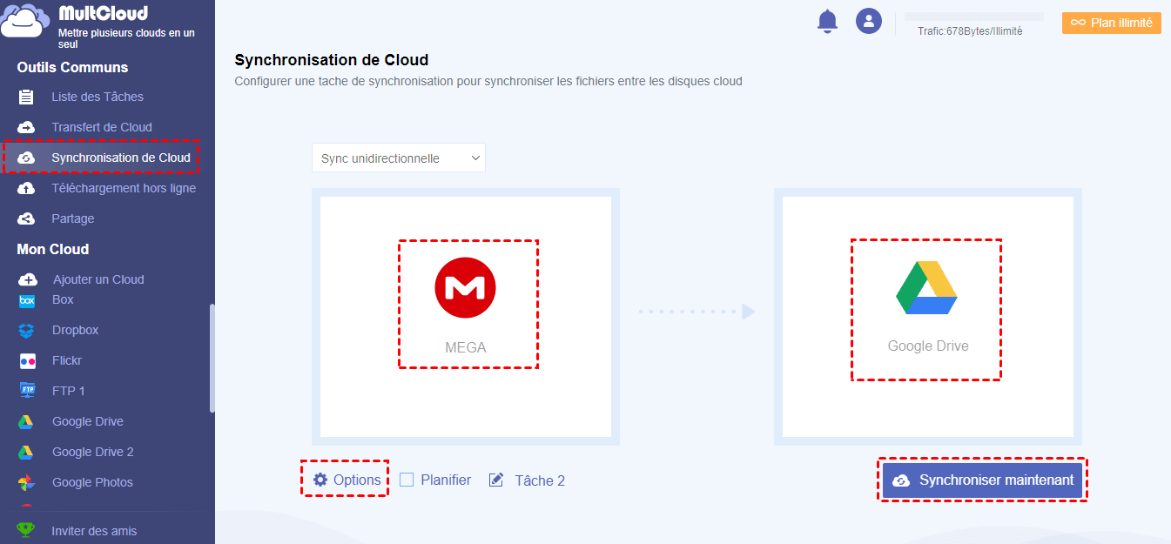Click the Plan illimité button
Viewport: 1171px width, 544px height.
1112,23
